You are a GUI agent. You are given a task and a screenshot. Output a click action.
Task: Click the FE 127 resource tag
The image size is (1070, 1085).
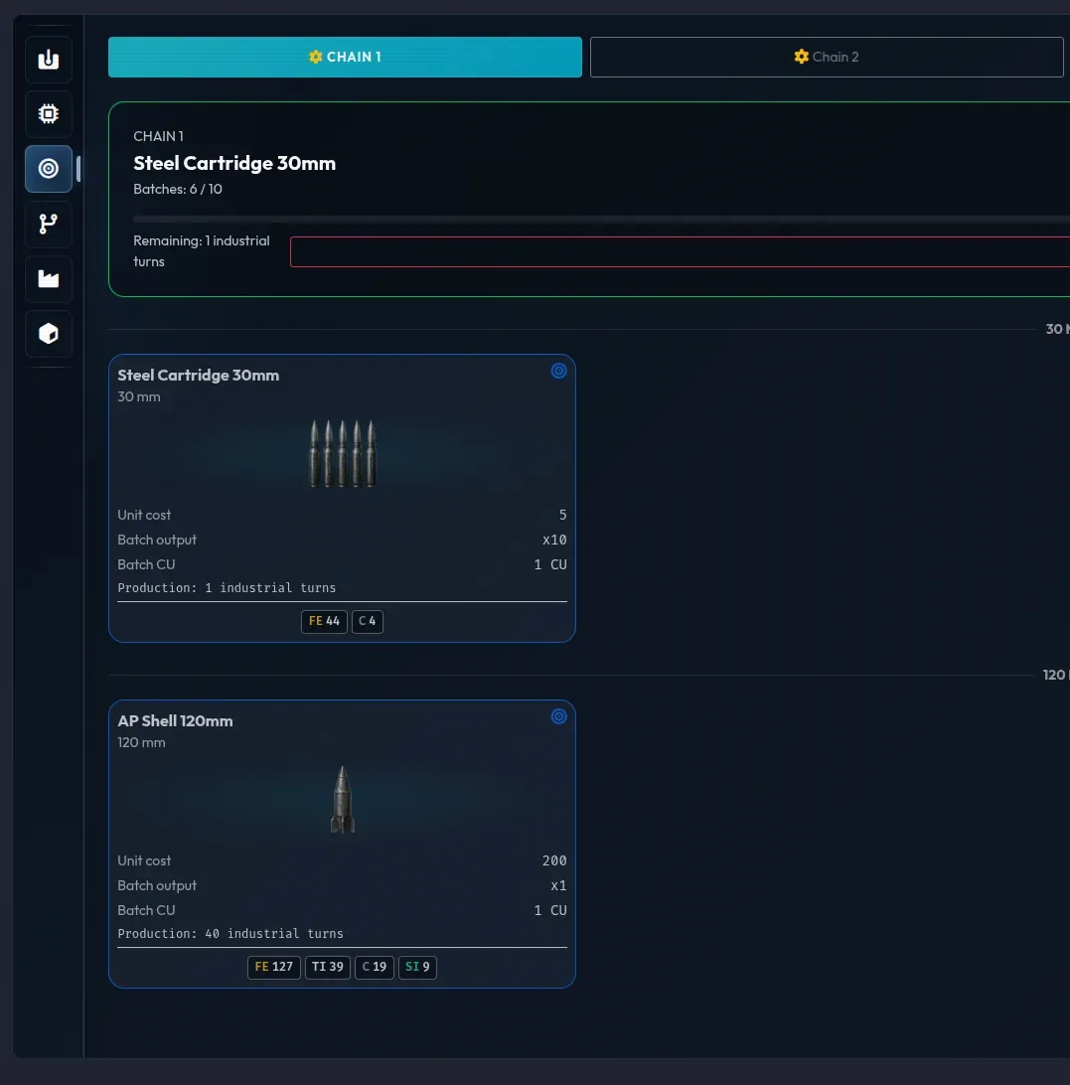274,967
